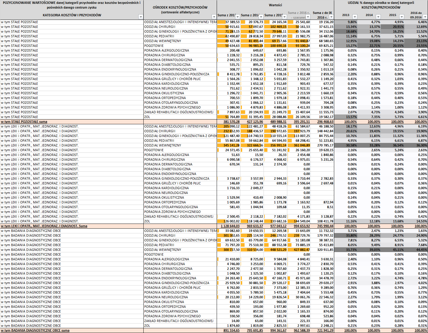
Task: Click the value cell 361 046,89
Action: click(299, 145)
